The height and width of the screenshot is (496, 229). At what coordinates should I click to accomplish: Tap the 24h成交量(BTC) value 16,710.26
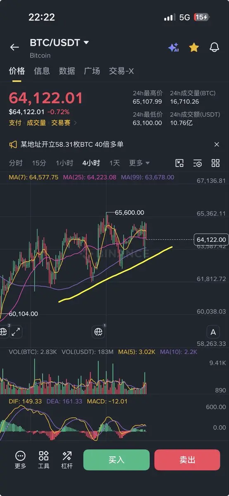pos(184,102)
